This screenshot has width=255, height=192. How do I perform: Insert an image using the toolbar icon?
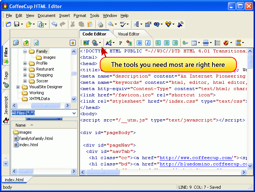pyautogui.click(x=86, y=43)
